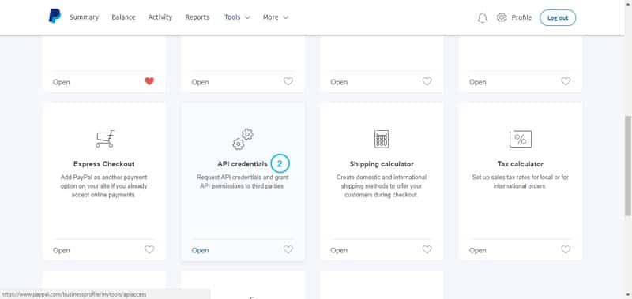Click the page vertical scrollbar thumb
This screenshot has height=299, width=632.
click(628, 166)
